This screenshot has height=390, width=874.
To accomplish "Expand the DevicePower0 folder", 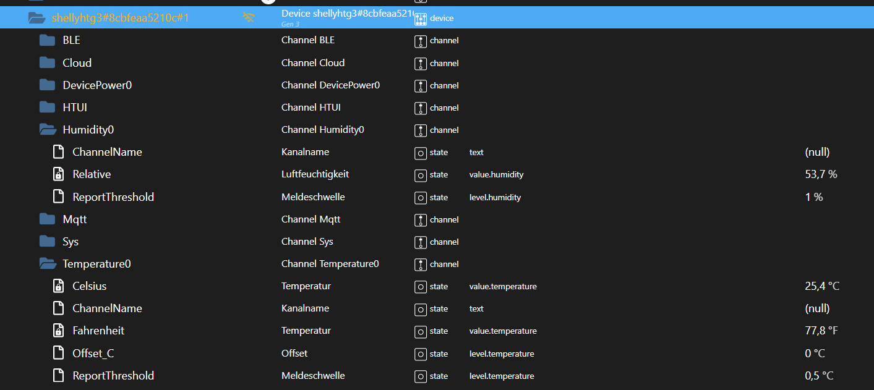I will tap(48, 85).
